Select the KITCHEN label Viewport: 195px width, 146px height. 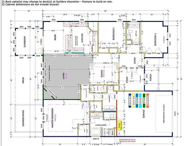(82, 38)
